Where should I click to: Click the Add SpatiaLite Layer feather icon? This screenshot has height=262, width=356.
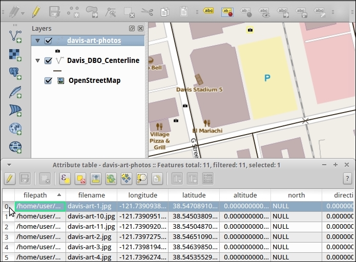tap(15, 92)
